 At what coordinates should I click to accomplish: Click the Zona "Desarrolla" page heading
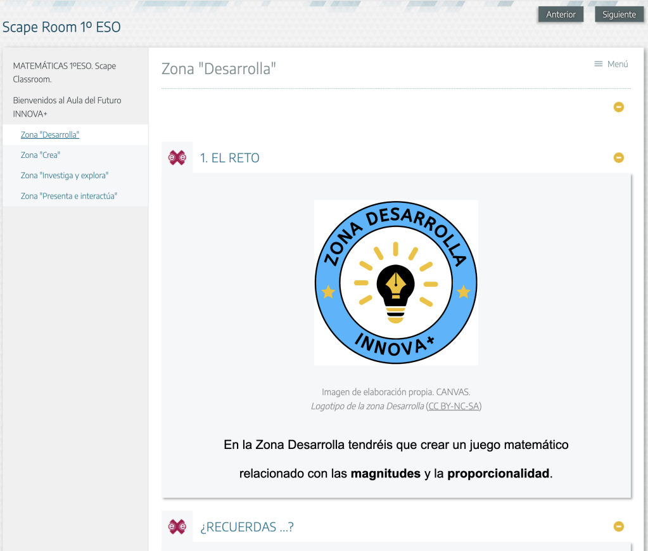click(219, 68)
